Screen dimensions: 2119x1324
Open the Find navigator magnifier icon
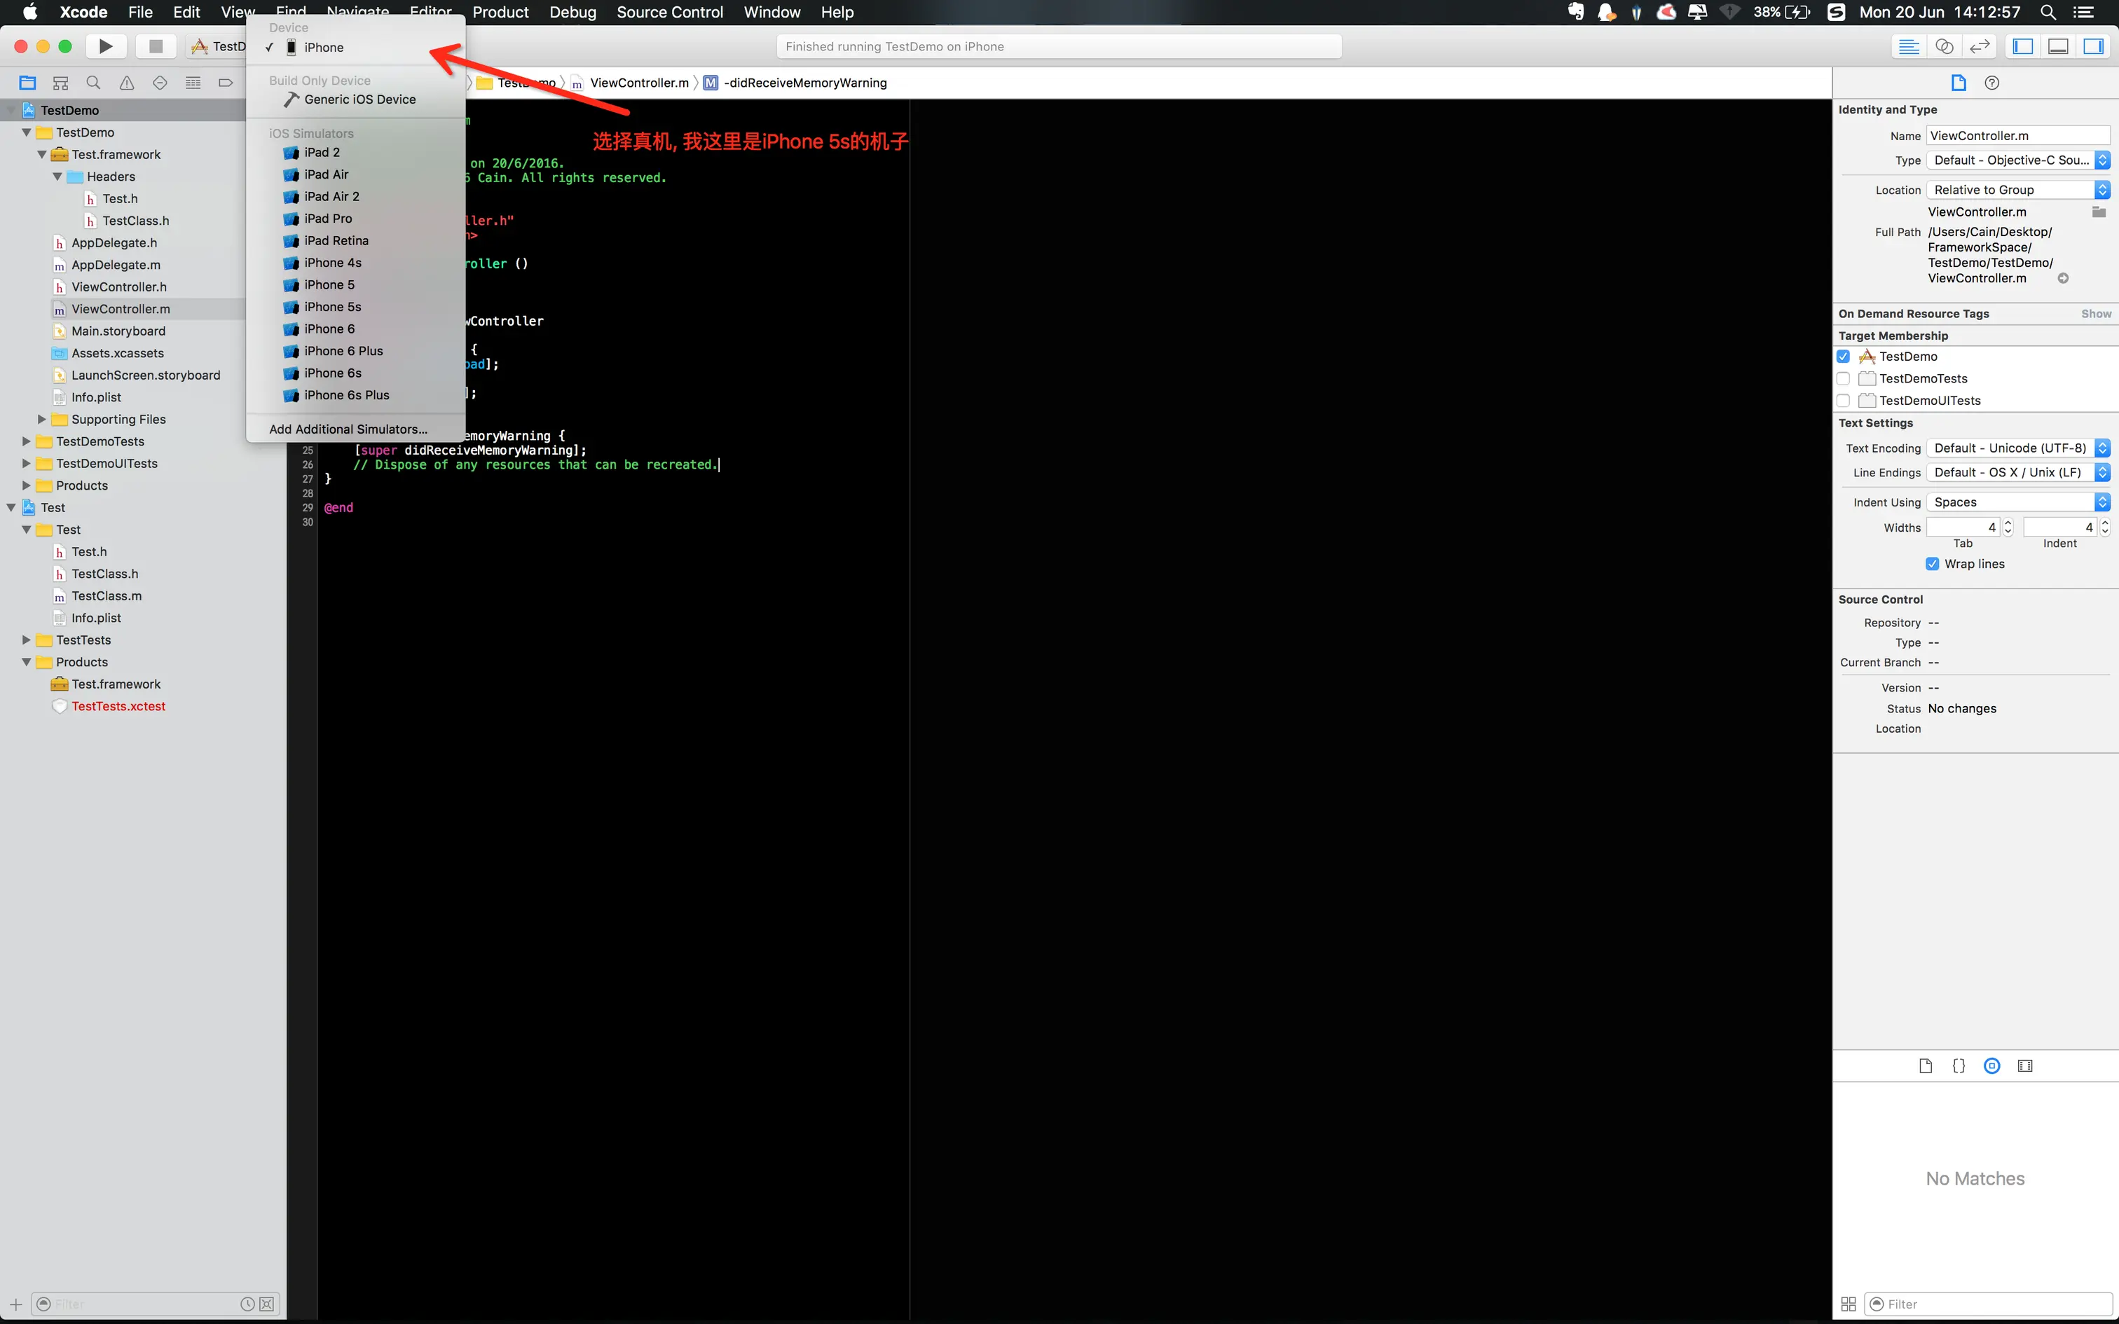[x=94, y=83]
